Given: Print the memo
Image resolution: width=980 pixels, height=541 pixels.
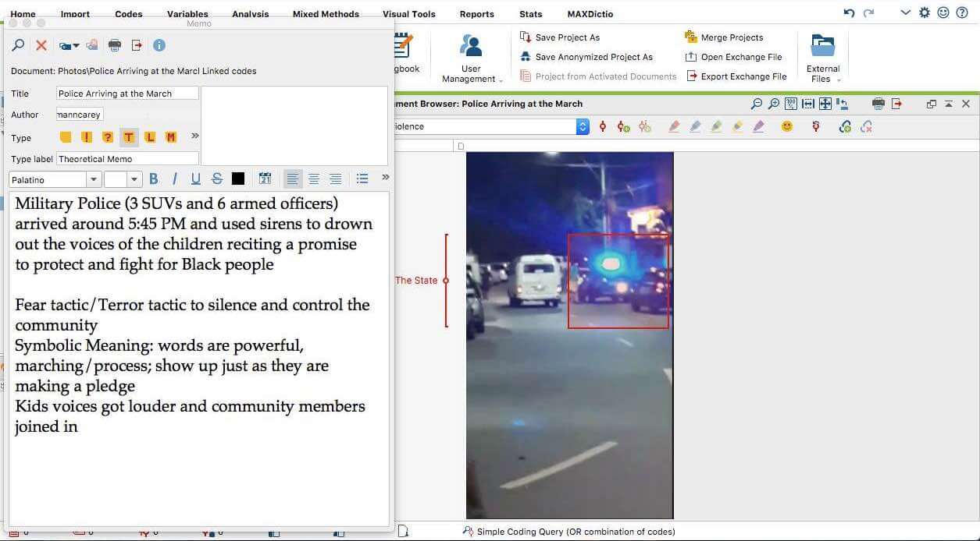Looking at the screenshot, I should (x=115, y=45).
